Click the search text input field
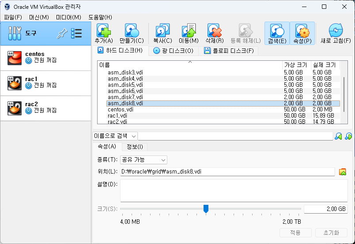355x244 pixels. point(235,136)
